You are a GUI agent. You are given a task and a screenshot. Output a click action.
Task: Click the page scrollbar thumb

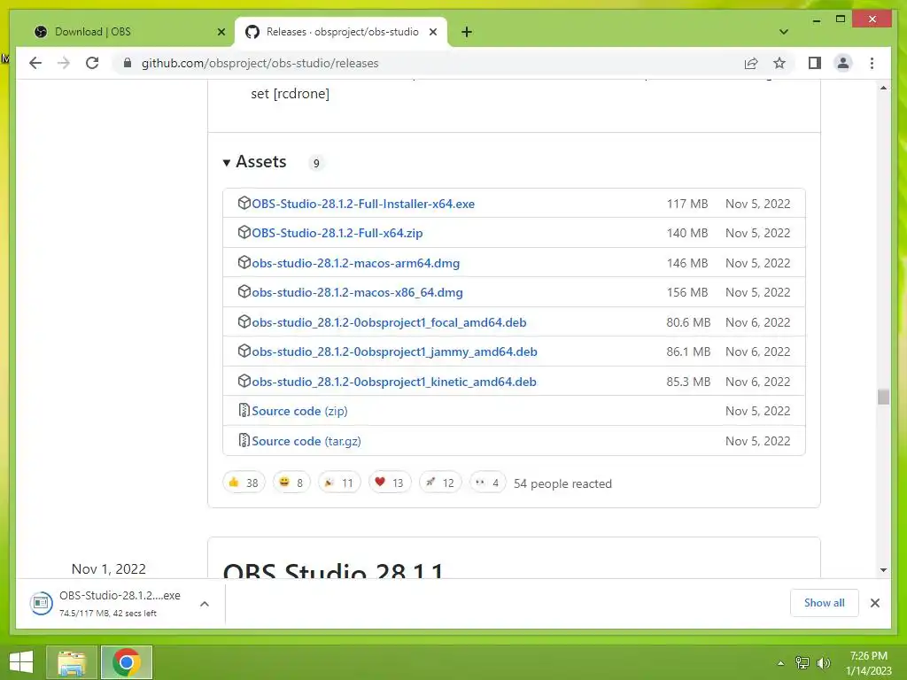(883, 397)
